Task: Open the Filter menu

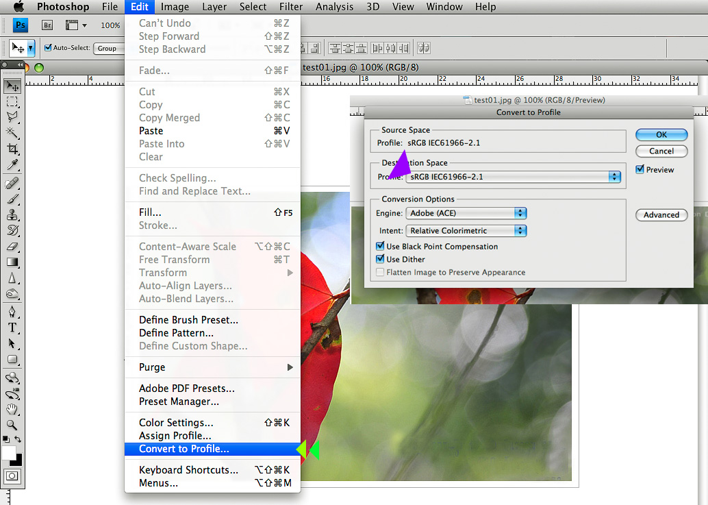Action: click(291, 7)
